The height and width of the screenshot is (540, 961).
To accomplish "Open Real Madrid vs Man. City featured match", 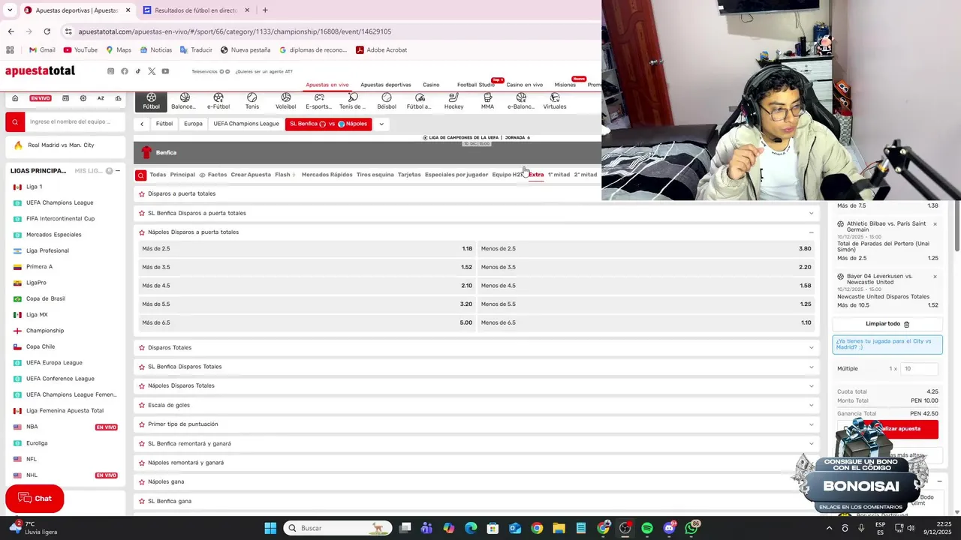I will (x=61, y=145).
